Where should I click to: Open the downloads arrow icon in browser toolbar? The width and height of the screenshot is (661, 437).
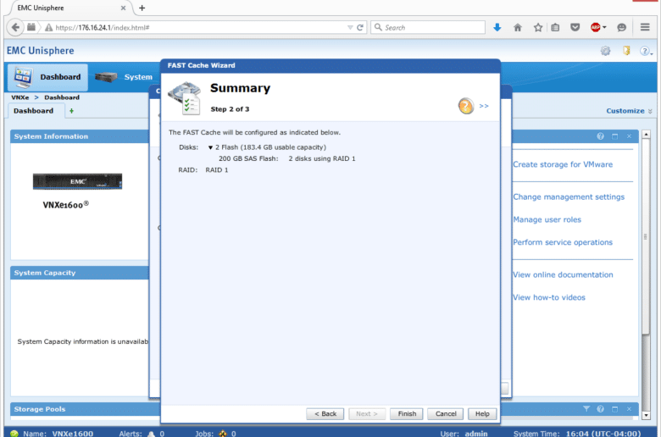tap(497, 27)
